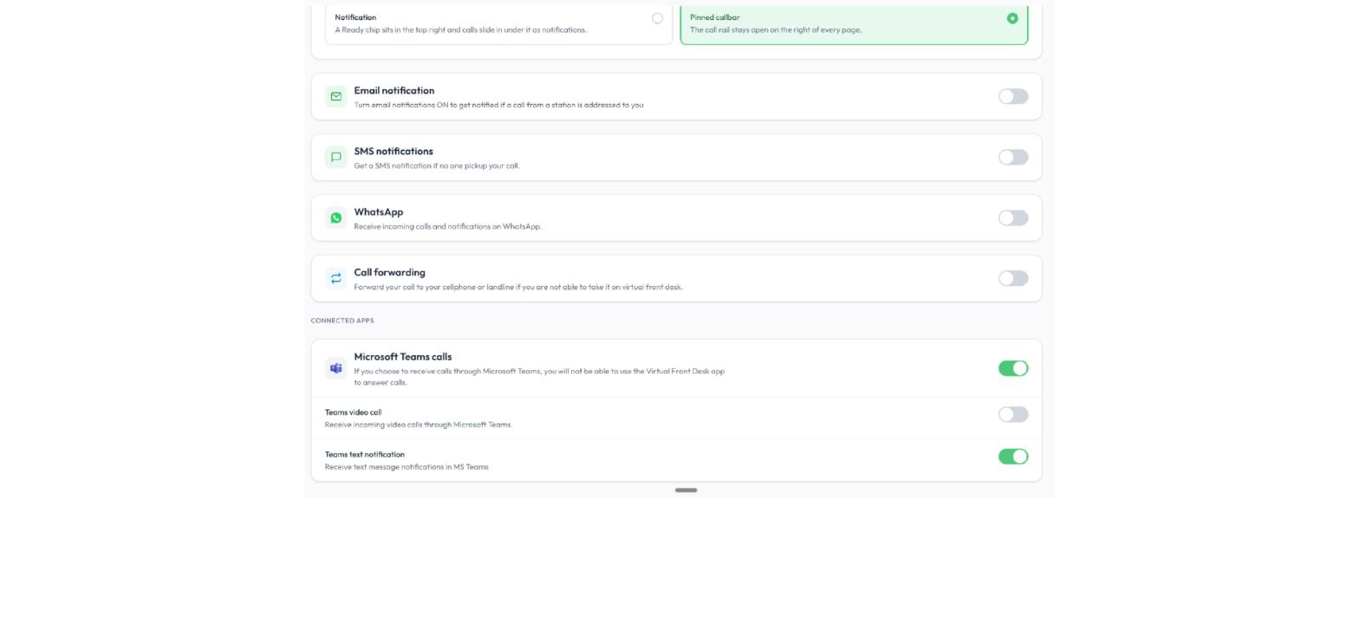Screen dimensions: 1359x630
Task: Enable Teams video call switch
Action: tap(1013, 414)
